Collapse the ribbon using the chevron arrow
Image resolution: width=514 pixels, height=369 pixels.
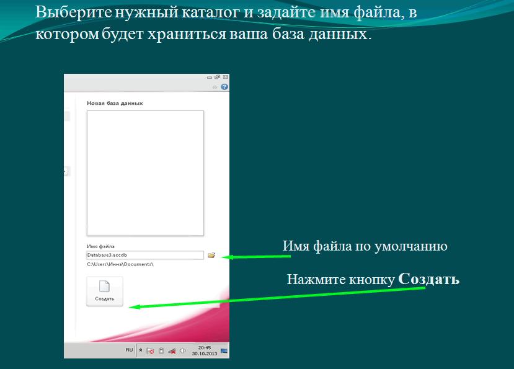[215, 87]
